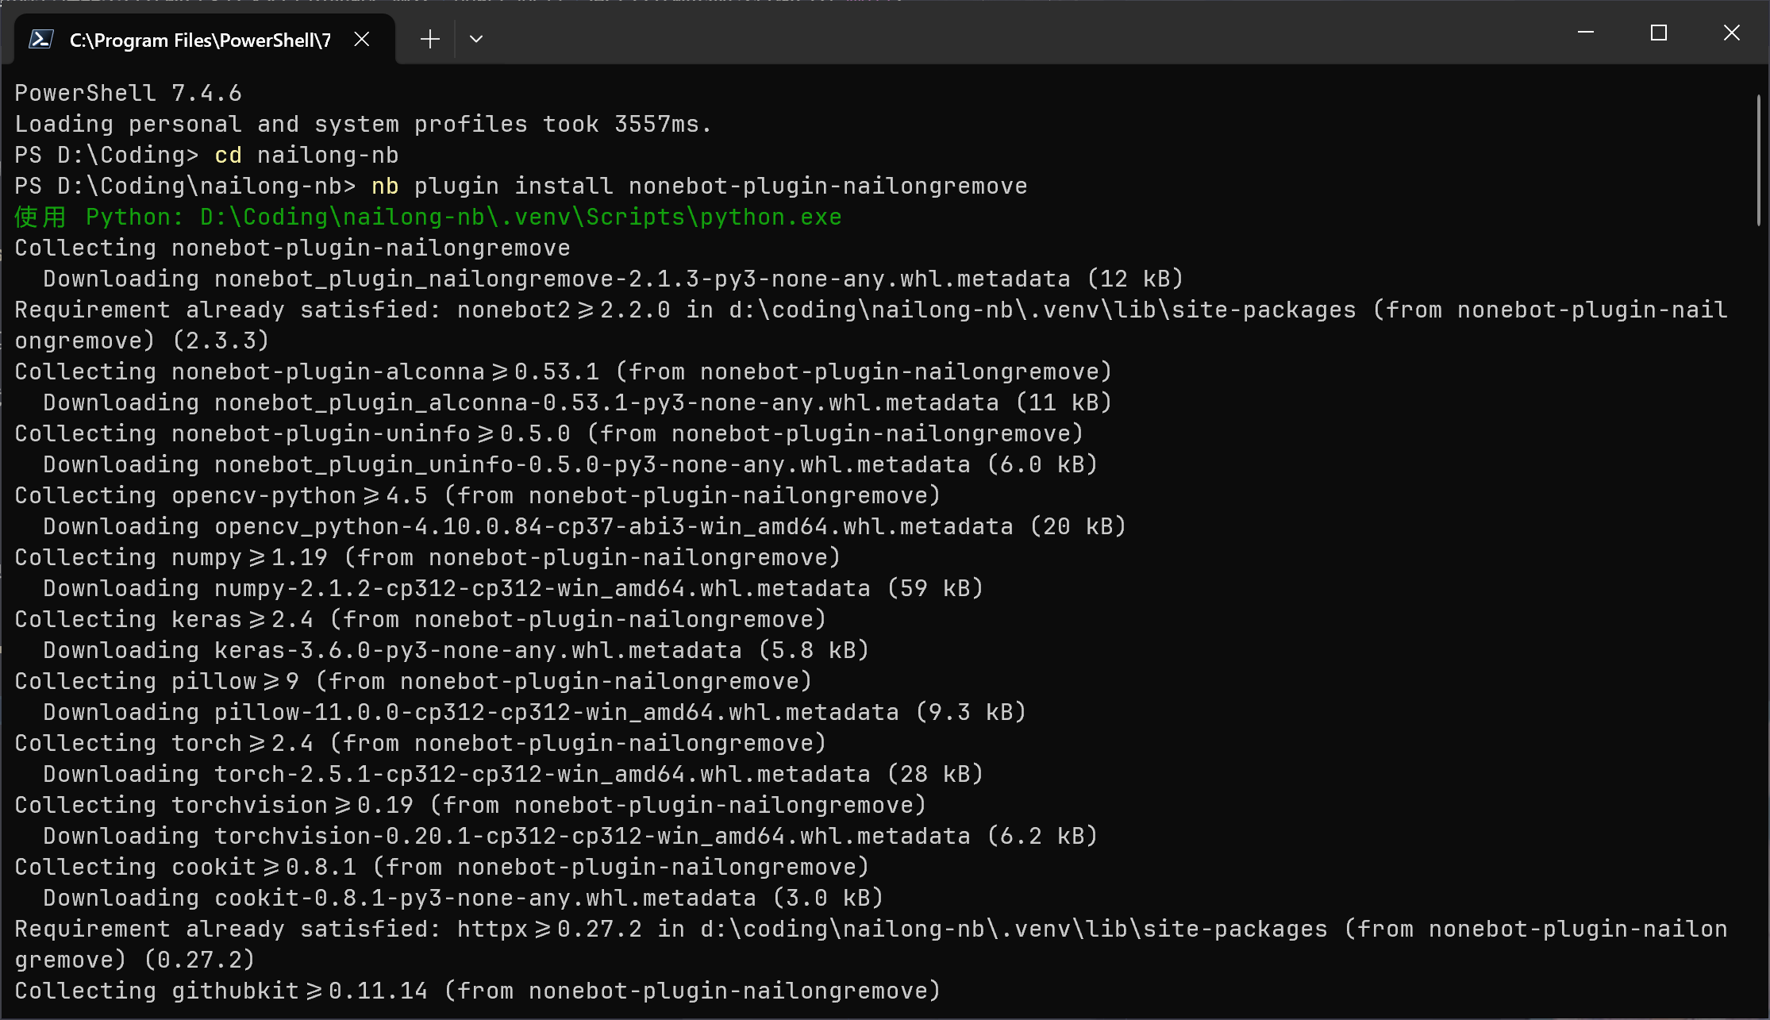Viewport: 1770px width, 1020px height.
Task: Close the PowerShell tab
Action: (x=362, y=39)
